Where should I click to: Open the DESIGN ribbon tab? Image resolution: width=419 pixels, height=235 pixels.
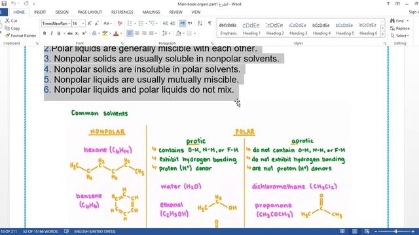62,12
